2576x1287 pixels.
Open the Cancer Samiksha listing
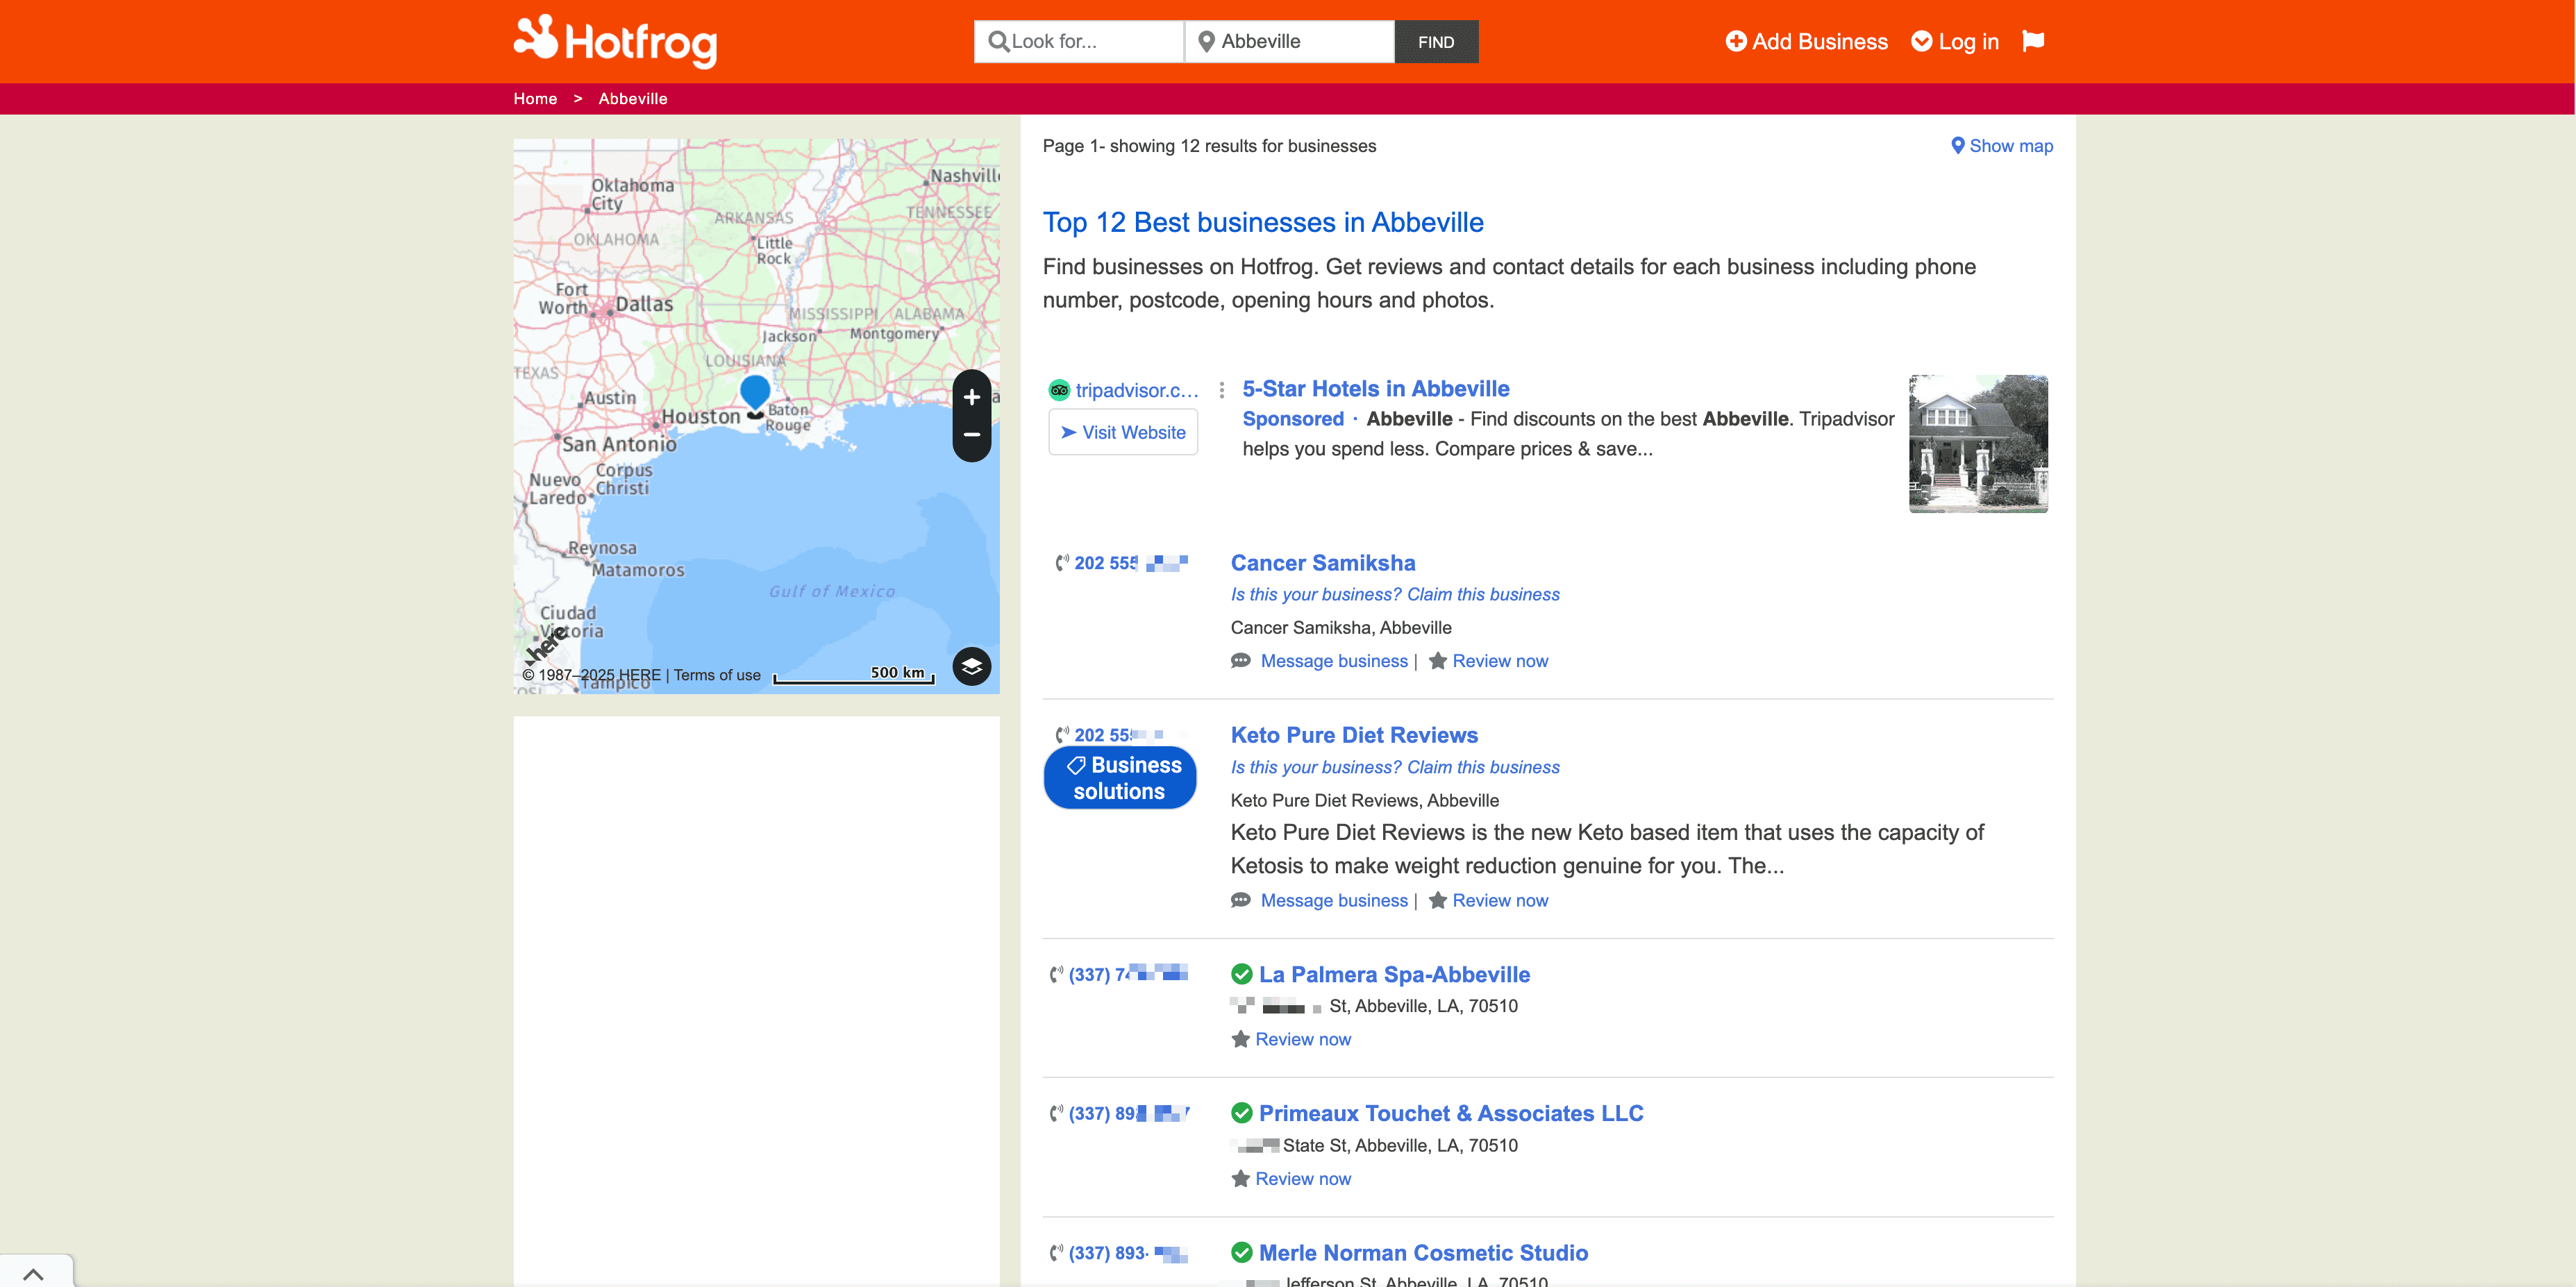click(x=1322, y=563)
